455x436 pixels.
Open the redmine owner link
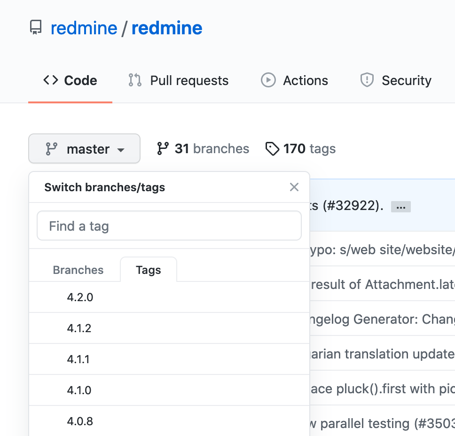click(84, 28)
